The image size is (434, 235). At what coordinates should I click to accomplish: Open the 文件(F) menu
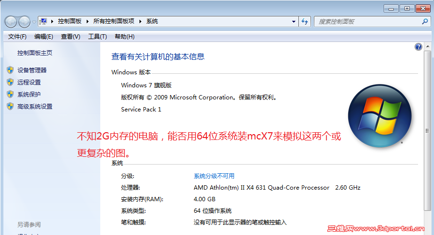click(x=17, y=36)
